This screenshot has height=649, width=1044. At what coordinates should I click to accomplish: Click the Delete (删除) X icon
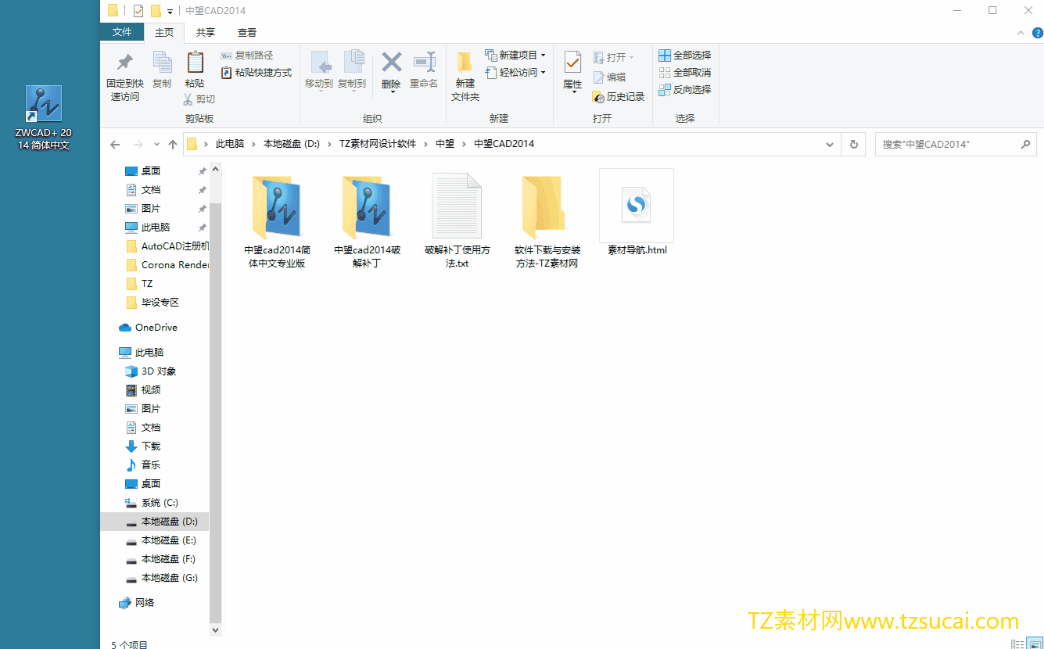(x=391, y=63)
